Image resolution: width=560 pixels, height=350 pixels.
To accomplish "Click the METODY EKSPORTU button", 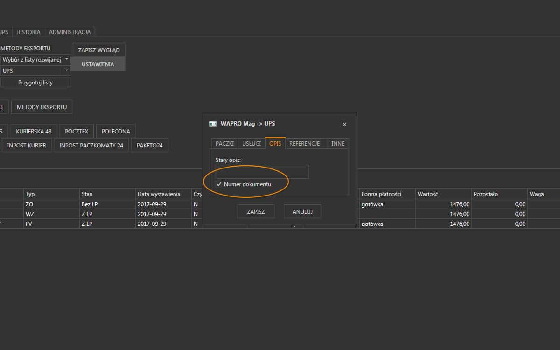I will tap(42, 107).
